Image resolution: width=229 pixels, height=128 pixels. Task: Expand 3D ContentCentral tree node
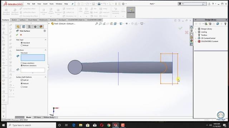[196, 38]
